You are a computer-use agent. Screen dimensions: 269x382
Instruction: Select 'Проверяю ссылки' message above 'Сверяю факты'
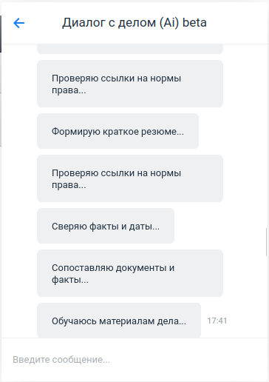point(130,178)
